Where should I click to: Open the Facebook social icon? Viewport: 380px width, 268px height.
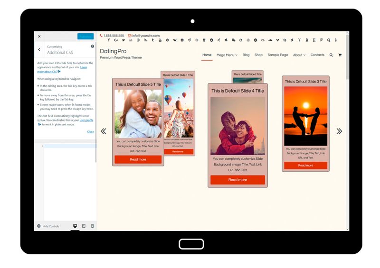pos(109,40)
